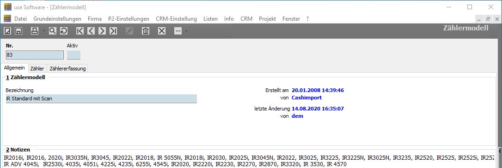Image resolution: width=502 pixels, height=168 pixels.
Task: Select the Allgemein tab
Action: [14, 68]
